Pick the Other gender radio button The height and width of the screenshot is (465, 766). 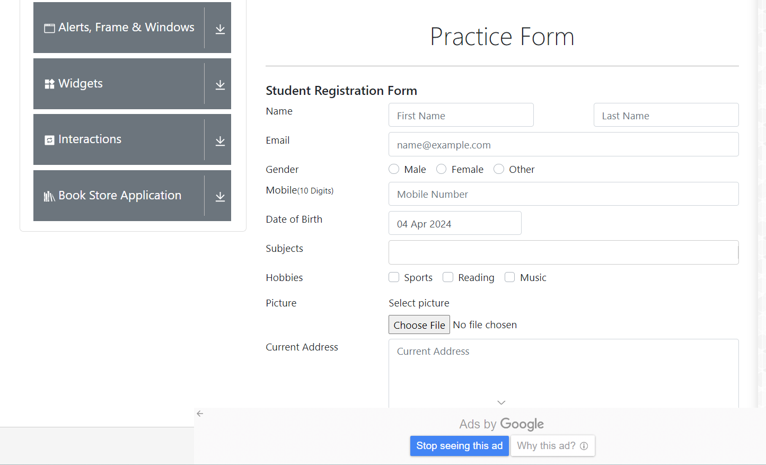click(499, 169)
